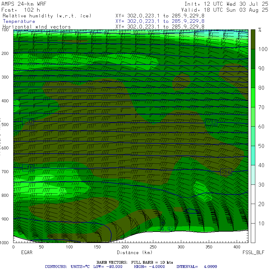This screenshot has height=270, width=270.
Task: Click the 300 distance axis label
Action: coord(181,247)
